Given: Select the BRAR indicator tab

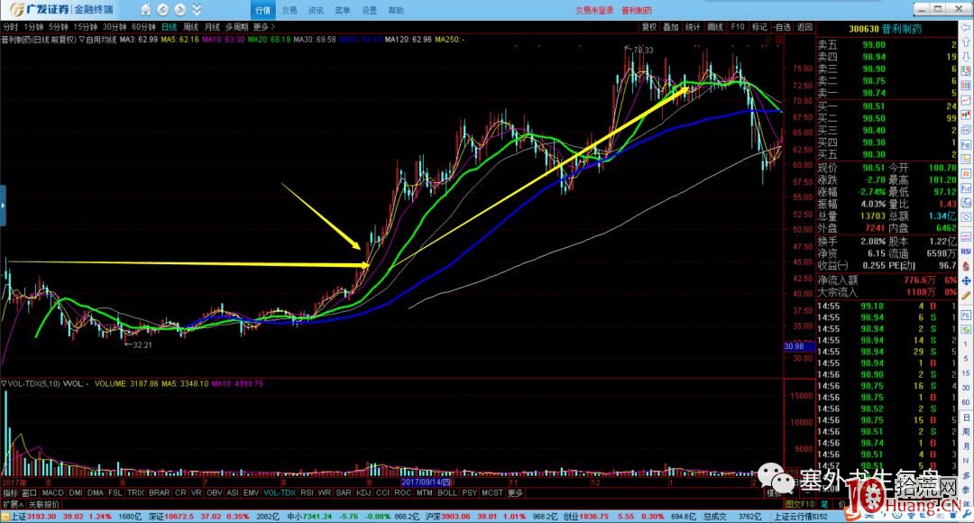Looking at the screenshot, I should (159, 492).
